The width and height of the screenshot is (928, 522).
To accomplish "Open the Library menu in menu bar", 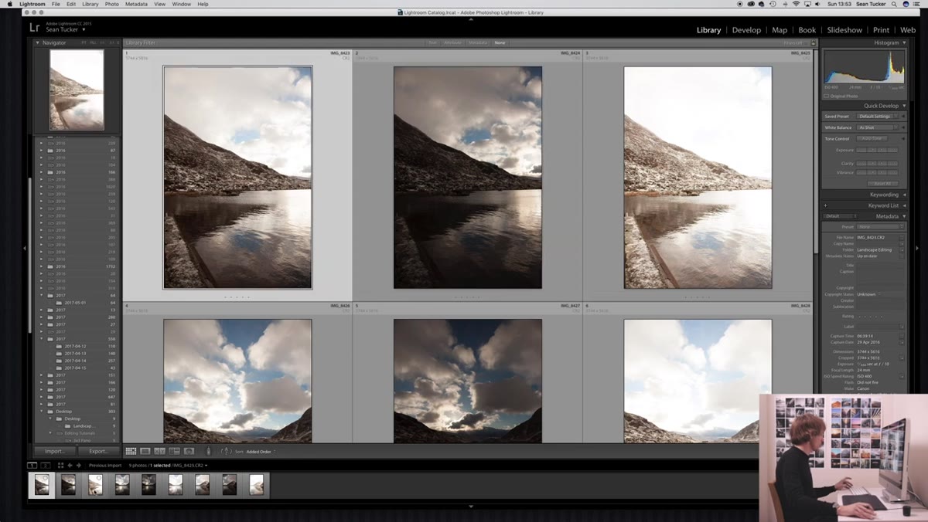I will click(x=90, y=4).
